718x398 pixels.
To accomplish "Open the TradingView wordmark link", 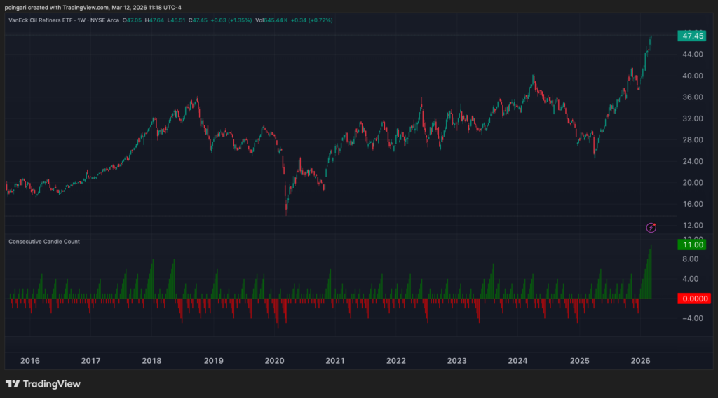I will 51,384.
